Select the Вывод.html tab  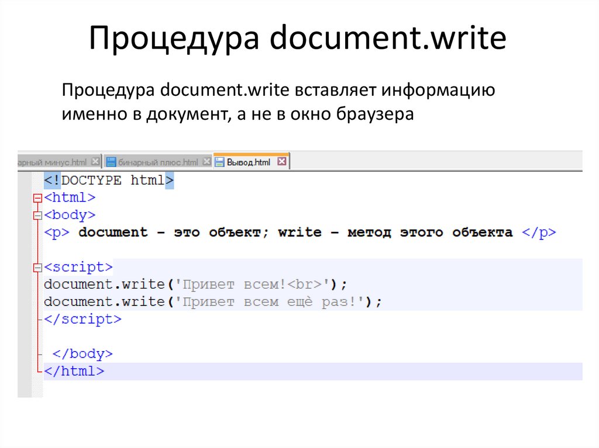pos(249,162)
